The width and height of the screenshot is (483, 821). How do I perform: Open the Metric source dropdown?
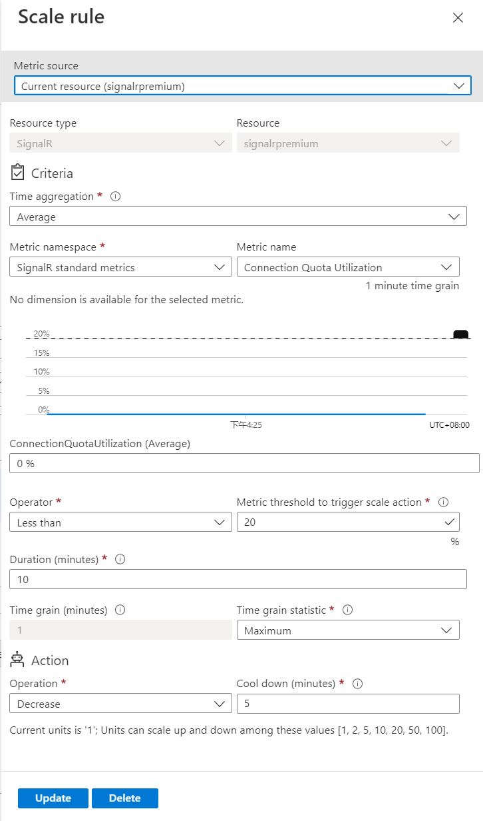(x=459, y=85)
